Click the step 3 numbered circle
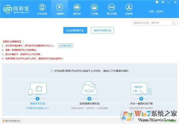This screenshot has width=179, height=124. click(x=141, y=99)
